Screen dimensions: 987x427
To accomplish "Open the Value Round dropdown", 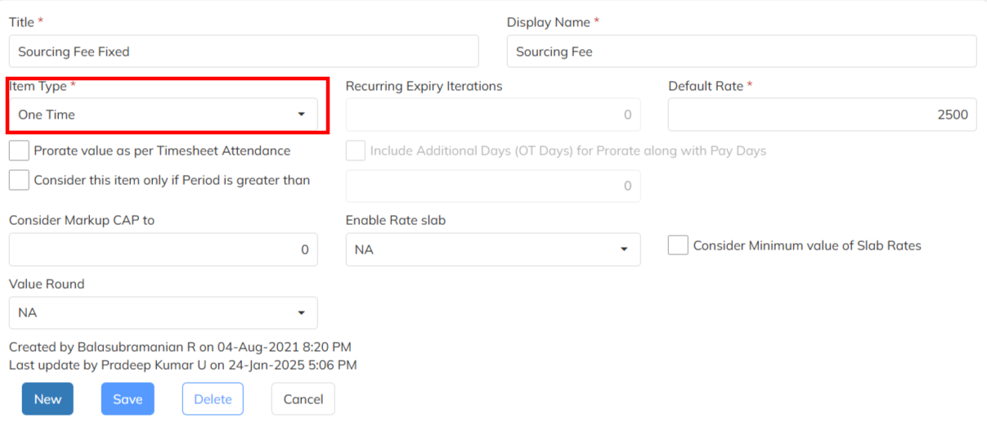I will tap(163, 312).
